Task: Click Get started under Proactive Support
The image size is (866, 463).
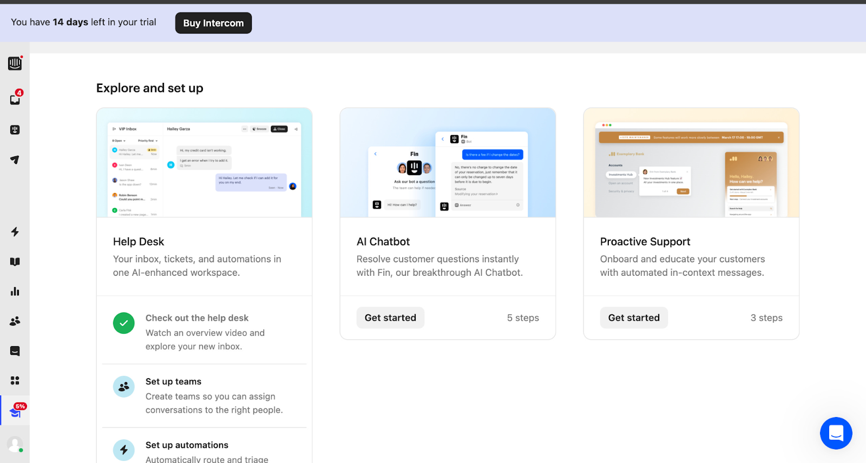Action: coord(634,318)
